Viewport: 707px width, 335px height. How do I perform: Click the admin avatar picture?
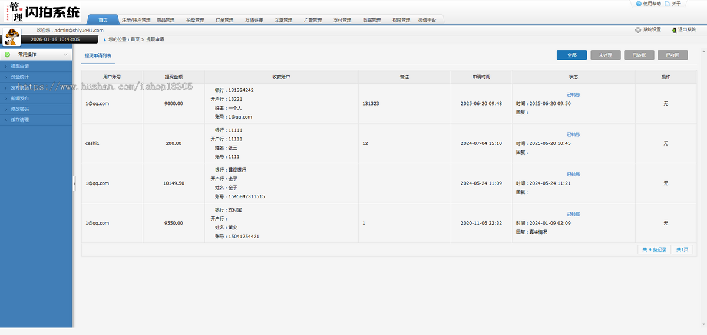12,37
